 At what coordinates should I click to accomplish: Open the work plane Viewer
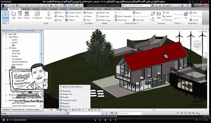click(194, 20)
